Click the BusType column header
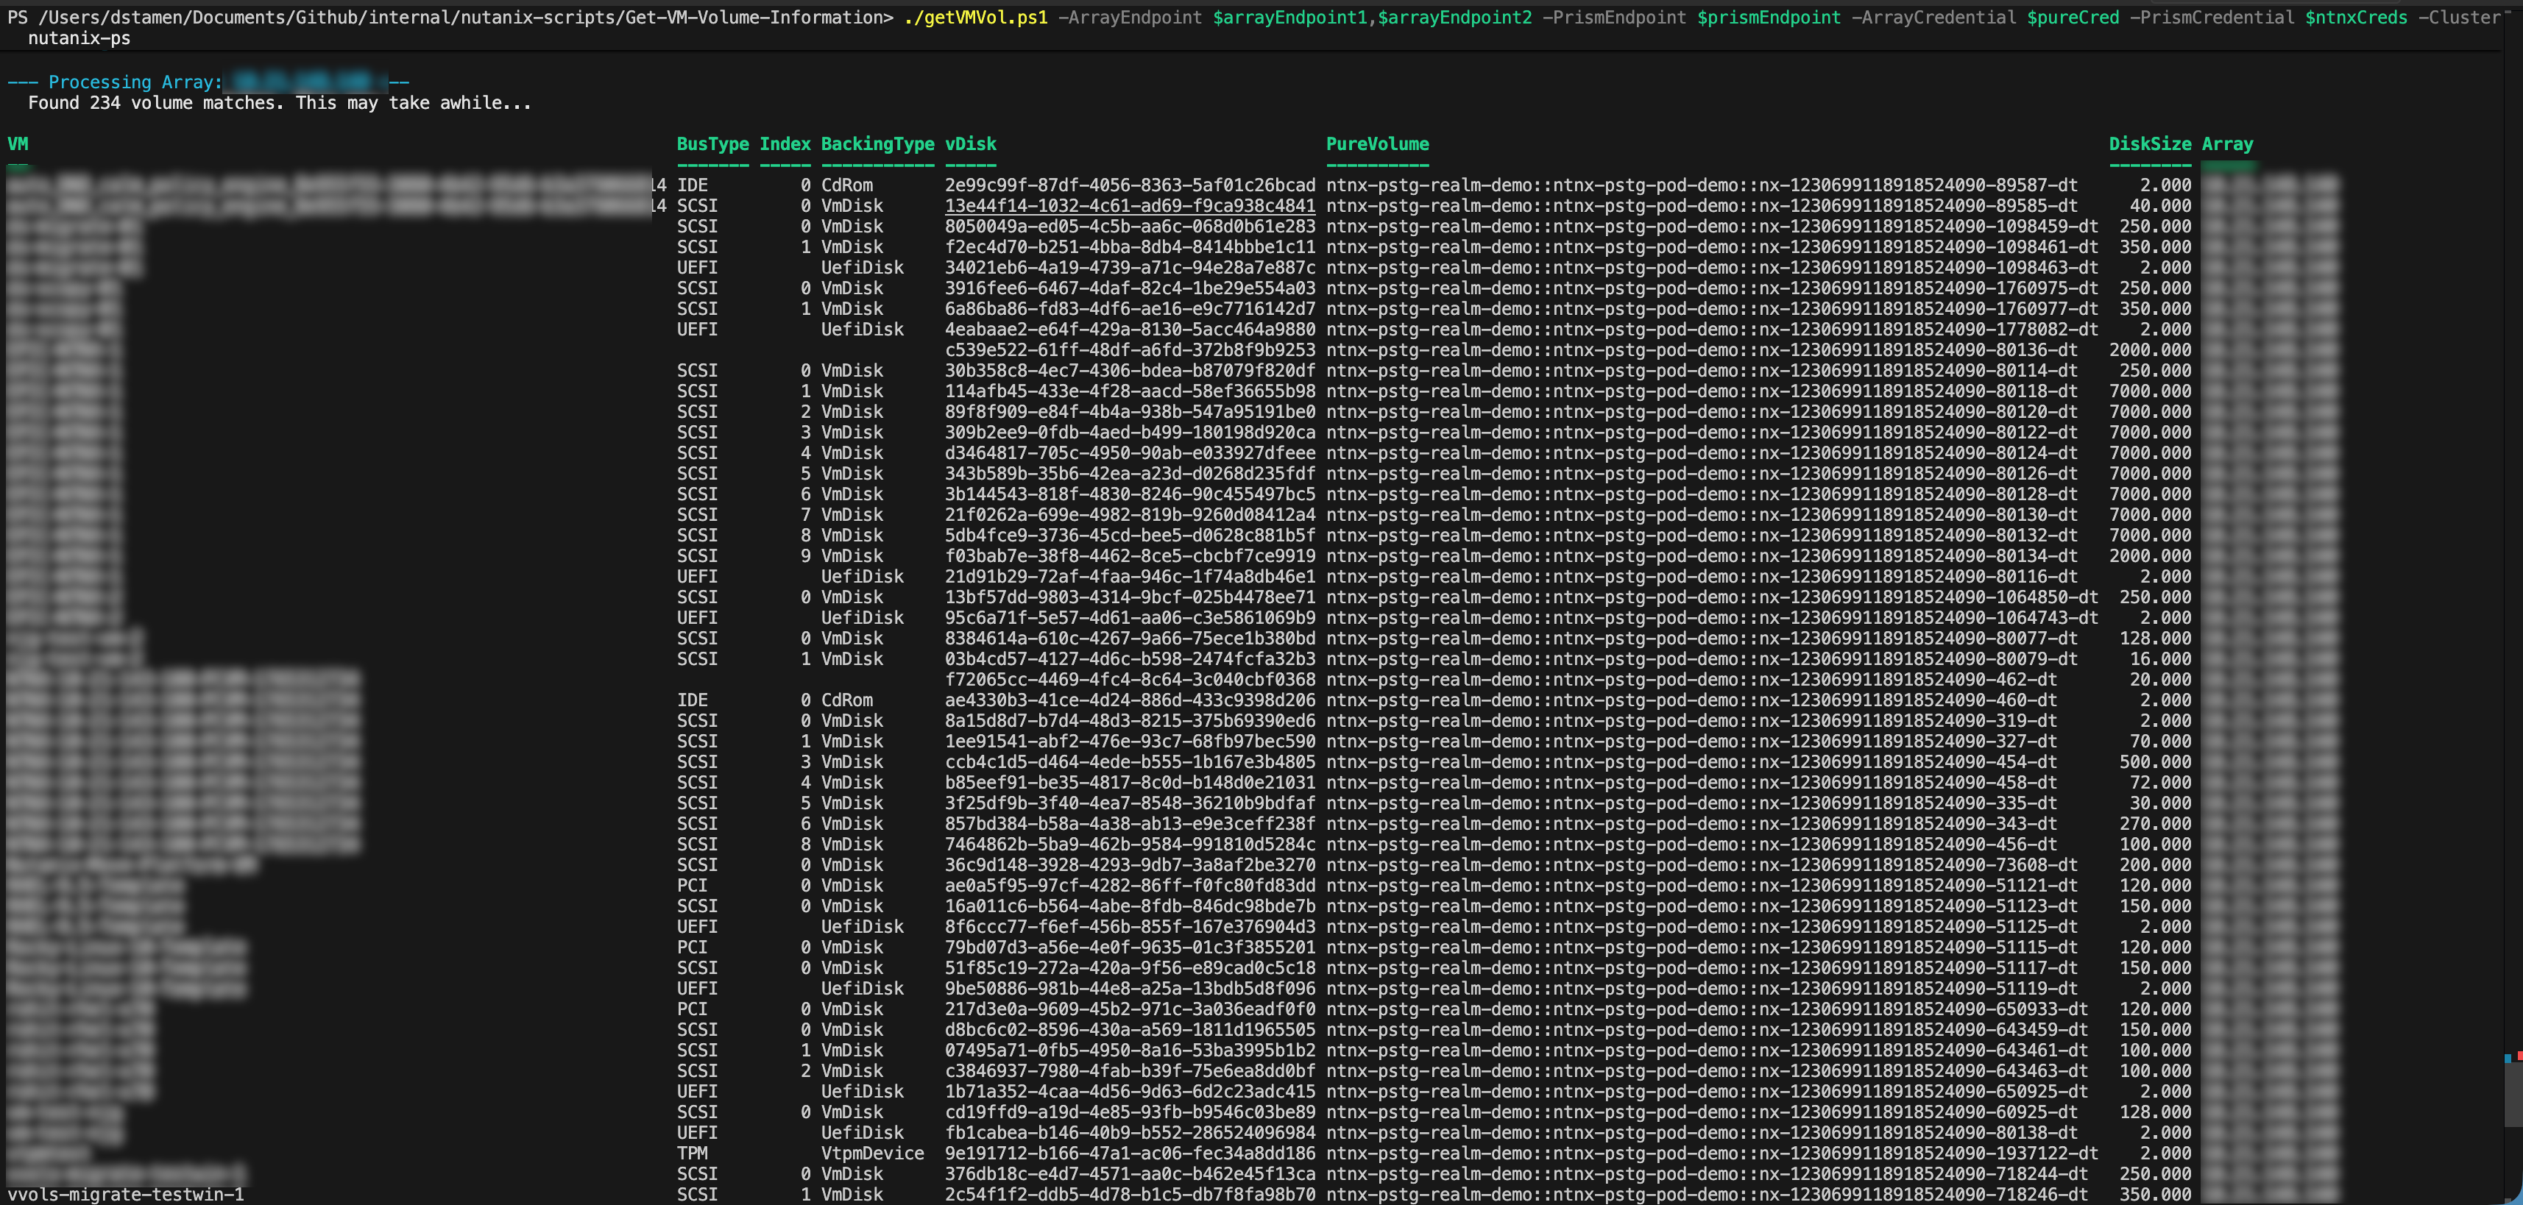Viewport: 2523px width, 1205px height. tap(712, 144)
